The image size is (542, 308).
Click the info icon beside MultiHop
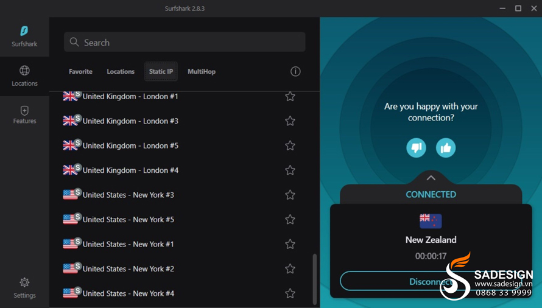[x=295, y=72]
